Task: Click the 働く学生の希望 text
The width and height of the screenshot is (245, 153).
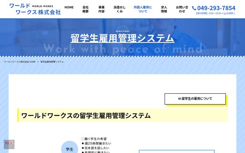Action: 94,139
